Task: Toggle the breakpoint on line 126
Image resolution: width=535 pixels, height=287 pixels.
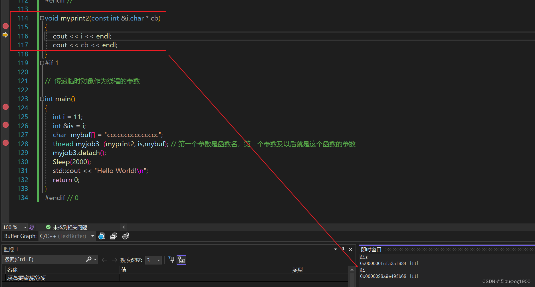Action: 5,125
